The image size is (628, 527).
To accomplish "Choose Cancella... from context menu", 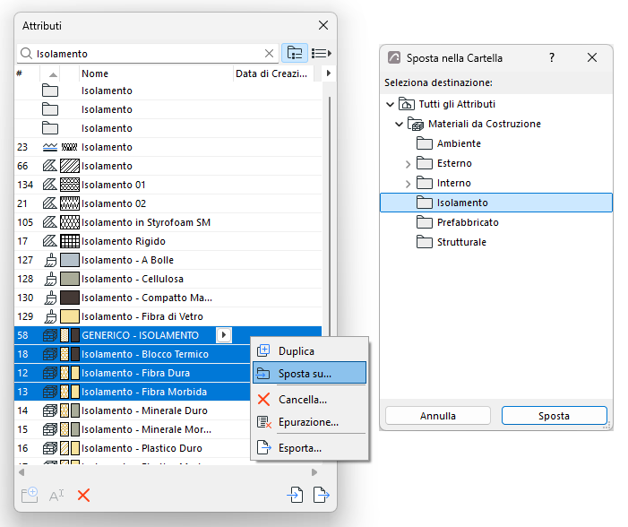I will click(x=309, y=400).
